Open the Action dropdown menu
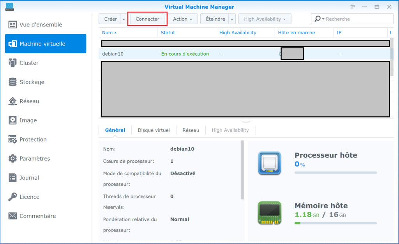The height and width of the screenshot is (244, 399). (x=182, y=19)
